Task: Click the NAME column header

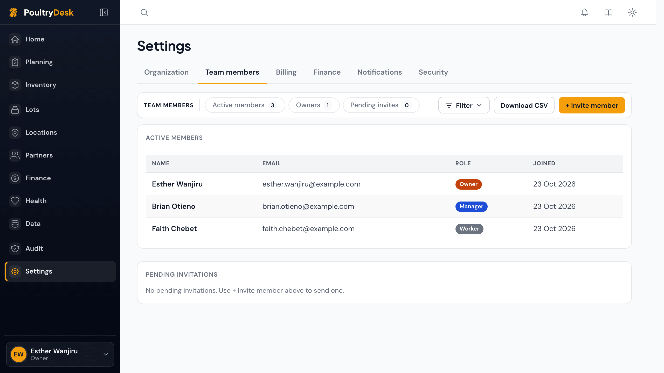Action: tap(161, 163)
